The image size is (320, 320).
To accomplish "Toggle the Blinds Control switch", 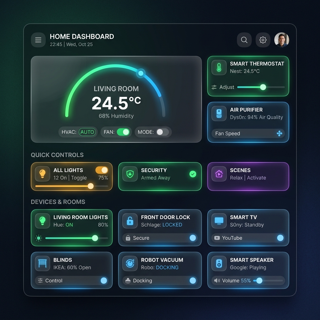I will tap(104, 281).
